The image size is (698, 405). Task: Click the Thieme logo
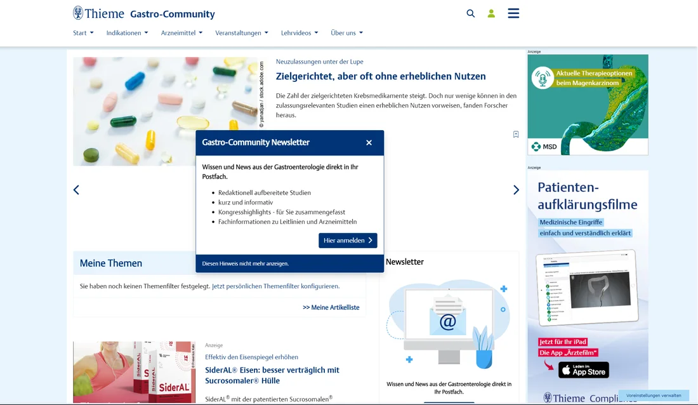pyautogui.click(x=98, y=12)
